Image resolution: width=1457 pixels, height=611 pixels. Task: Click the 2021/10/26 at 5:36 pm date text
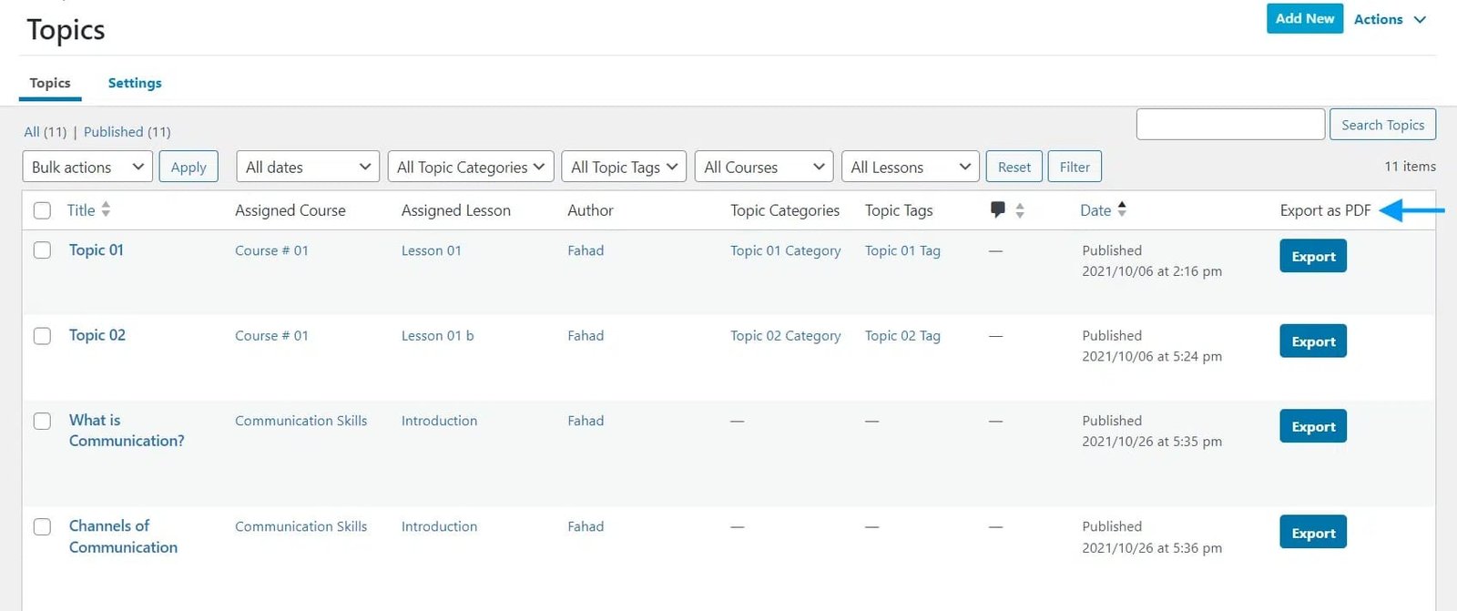(1152, 548)
